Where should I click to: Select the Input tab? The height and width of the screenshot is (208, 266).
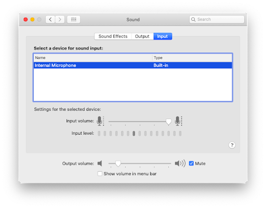coord(163,36)
